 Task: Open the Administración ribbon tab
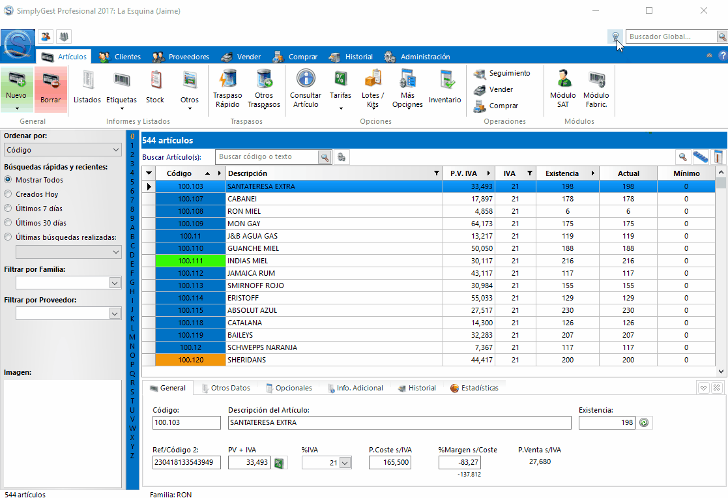point(417,57)
